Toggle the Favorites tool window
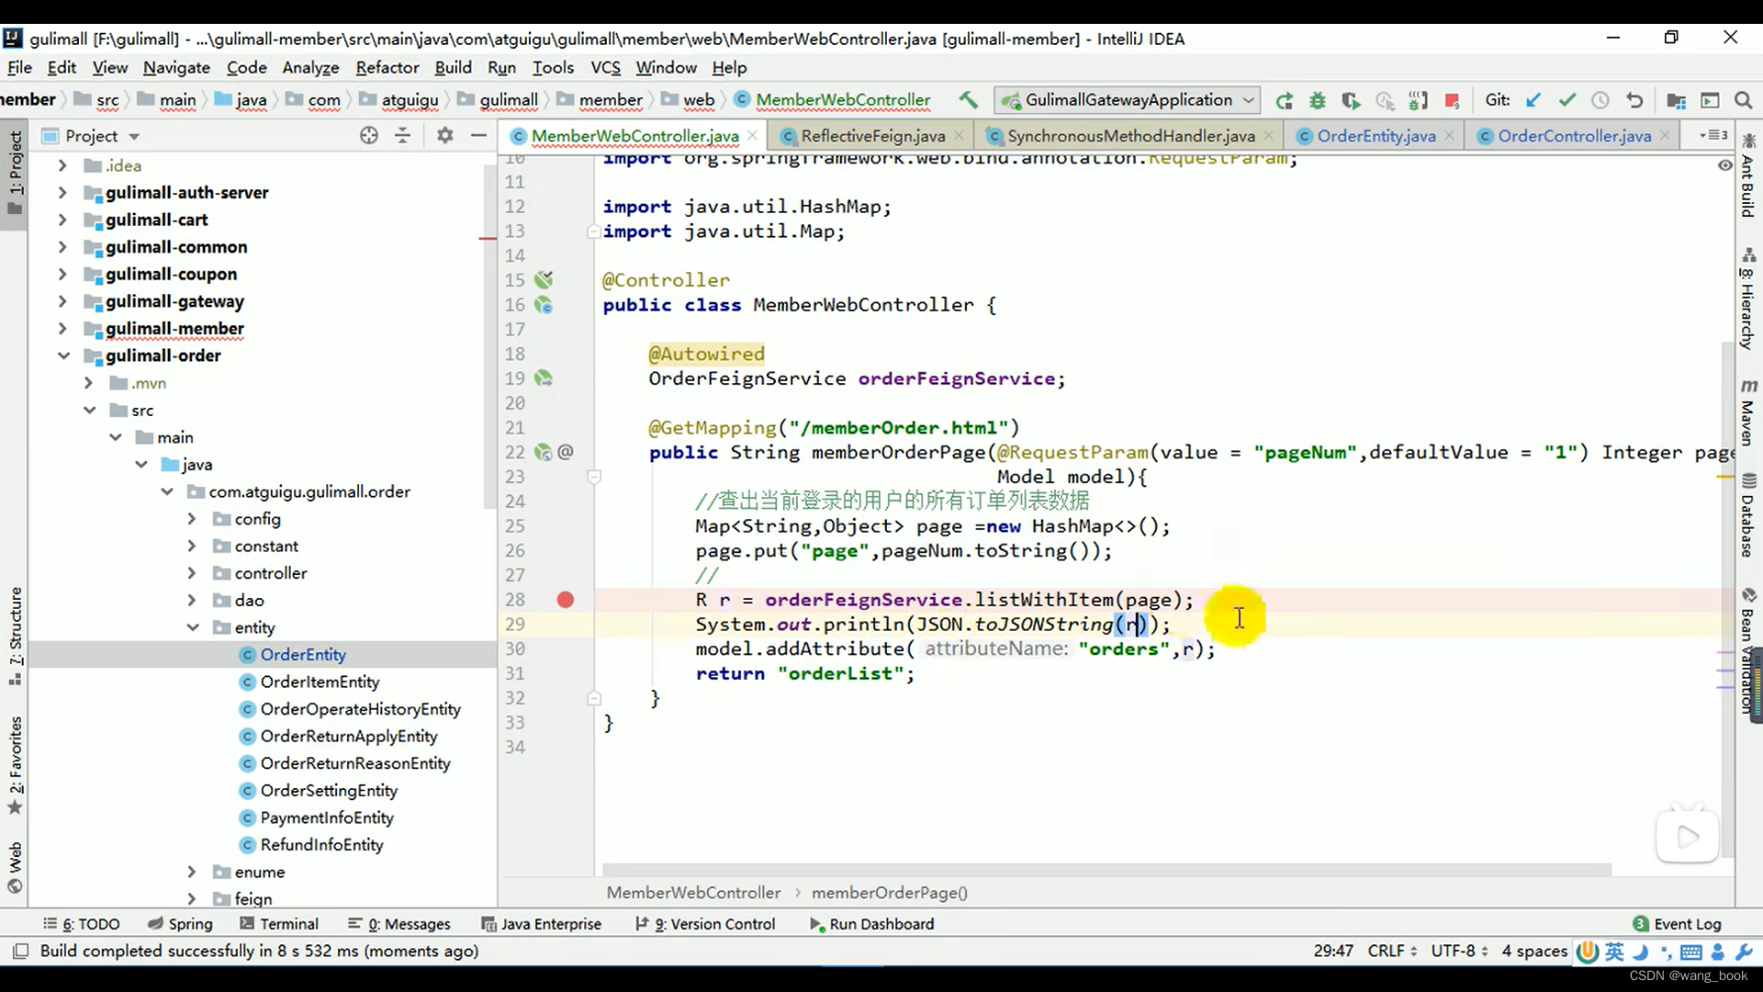Viewport: 1763px width, 992px height. point(15,765)
